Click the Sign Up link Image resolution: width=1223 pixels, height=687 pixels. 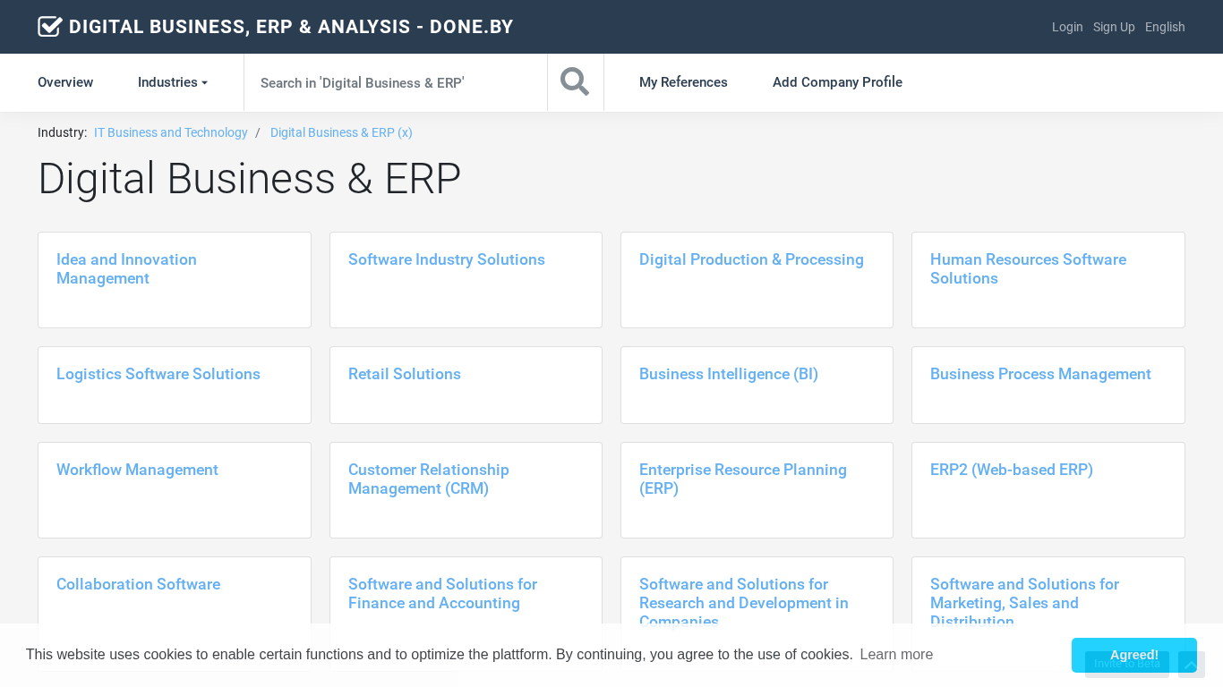tap(1114, 27)
